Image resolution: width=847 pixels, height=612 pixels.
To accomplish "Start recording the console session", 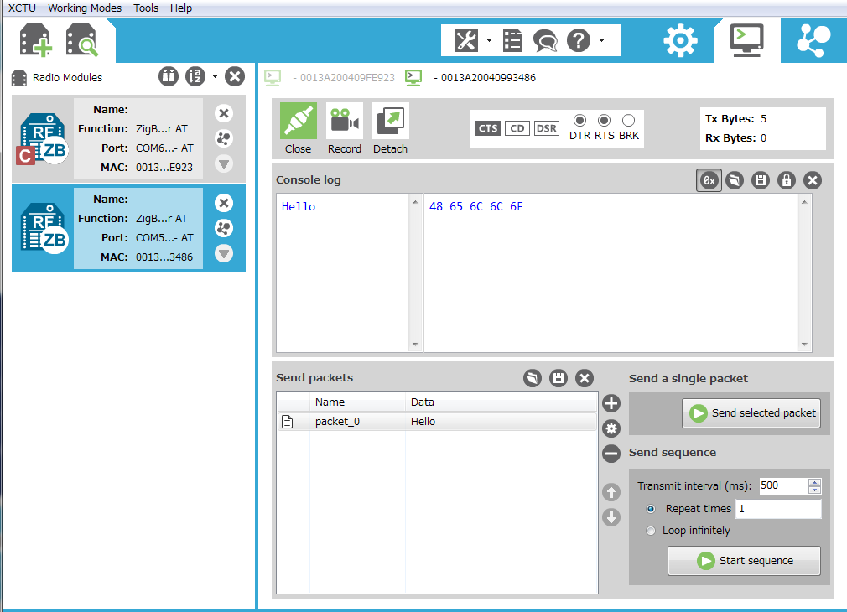I will [345, 128].
